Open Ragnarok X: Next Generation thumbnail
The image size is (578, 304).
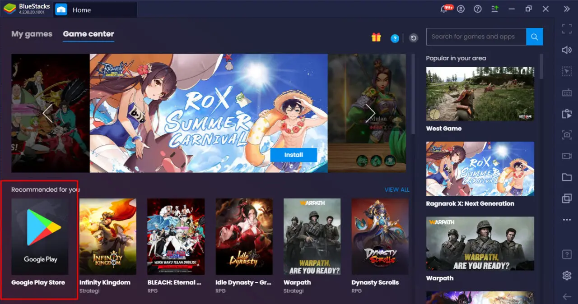click(x=480, y=169)
